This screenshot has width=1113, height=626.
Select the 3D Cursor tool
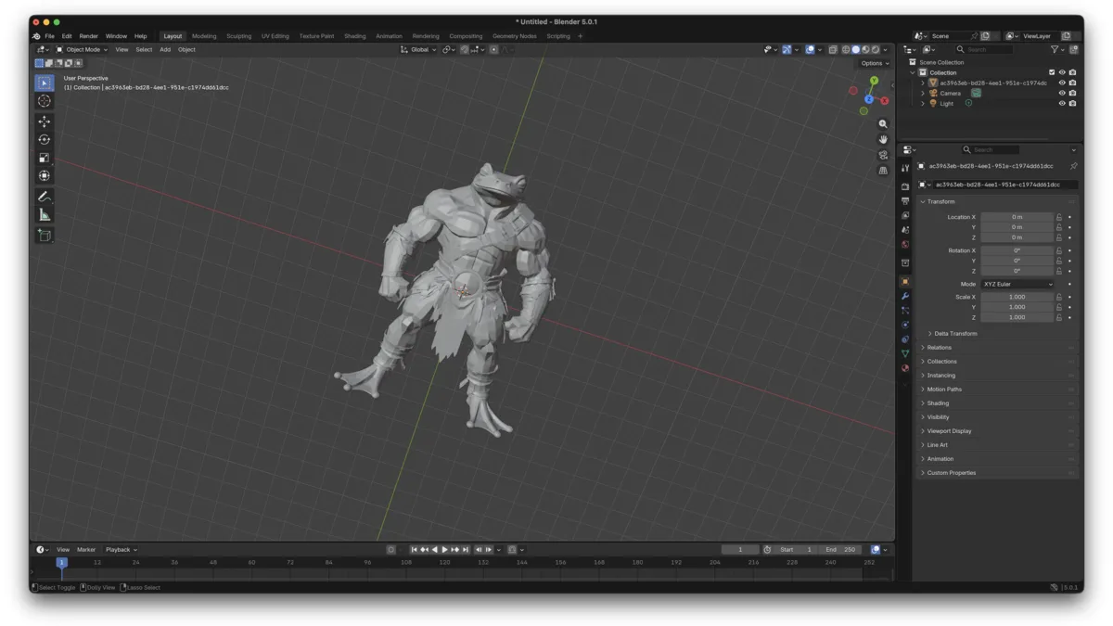[x=45, y=100]
